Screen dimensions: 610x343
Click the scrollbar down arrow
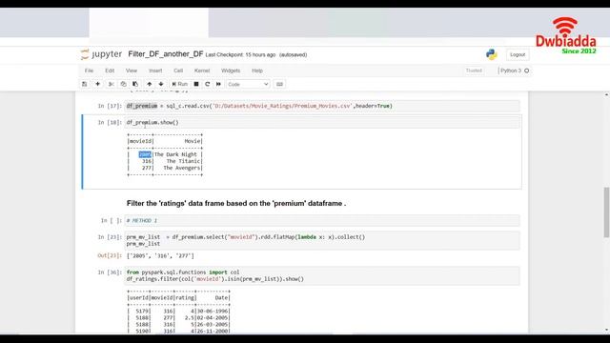(606, 331)
